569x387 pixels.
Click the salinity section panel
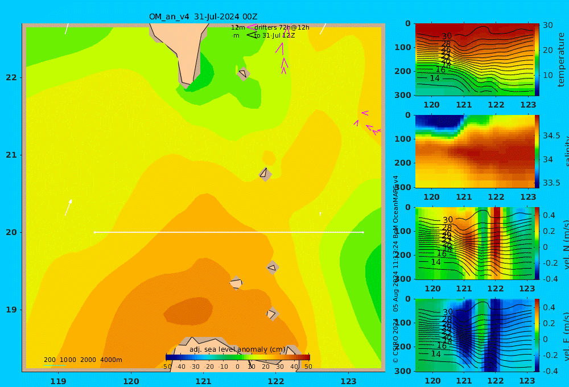pyautogui.click(x=475, y=151)
